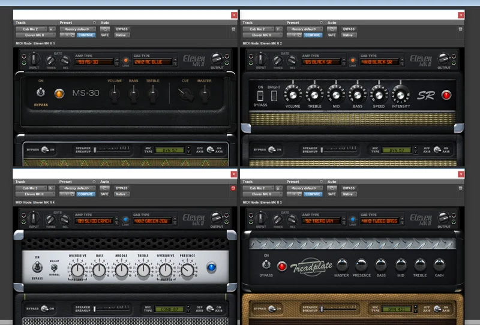Click the Preset circle icon in MS-30 window
This screenshot has width=480, height=325.
(x=94, y=23)
